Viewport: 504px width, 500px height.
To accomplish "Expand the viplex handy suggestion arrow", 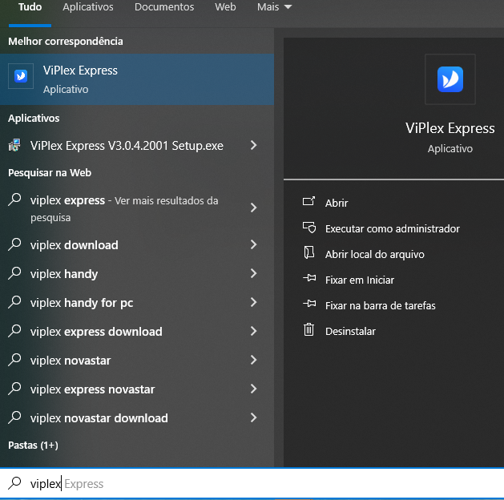I will tap(254, 273).
